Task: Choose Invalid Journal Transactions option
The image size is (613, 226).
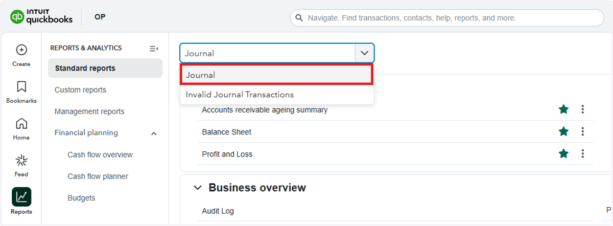Action: pyautogui.click(x=276, y=95)
